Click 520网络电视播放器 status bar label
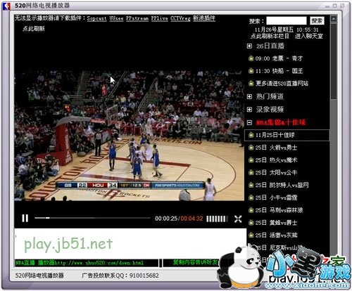This screenshot has width=352, height=291. point(39,276)
